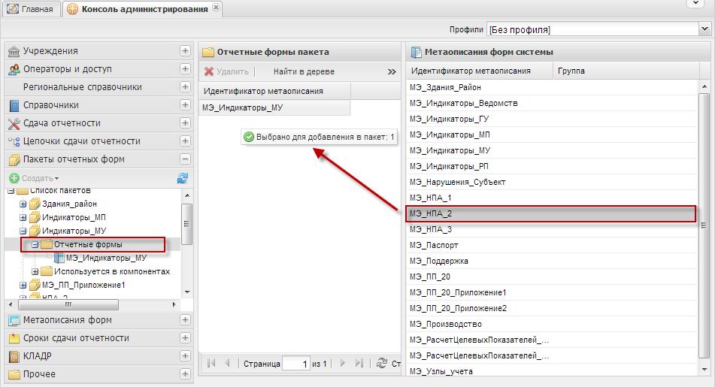The width and height of the screenshot is (715, 387).
Task: Click the Удалить red cross icon
Action: 209,71
